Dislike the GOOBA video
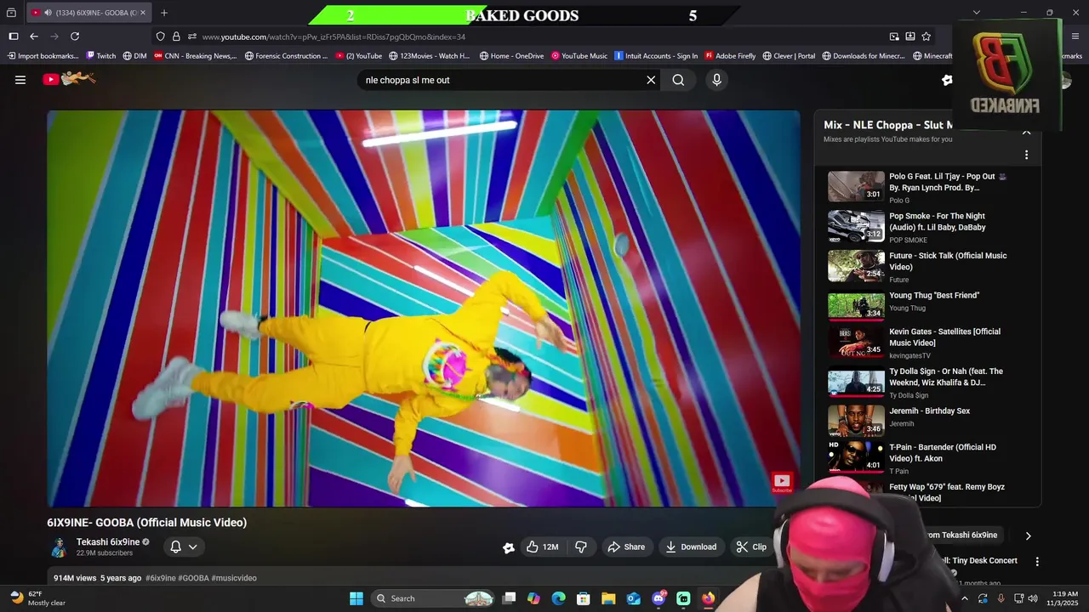This screenshot has width=1089, height=612. tap(581, 547)
